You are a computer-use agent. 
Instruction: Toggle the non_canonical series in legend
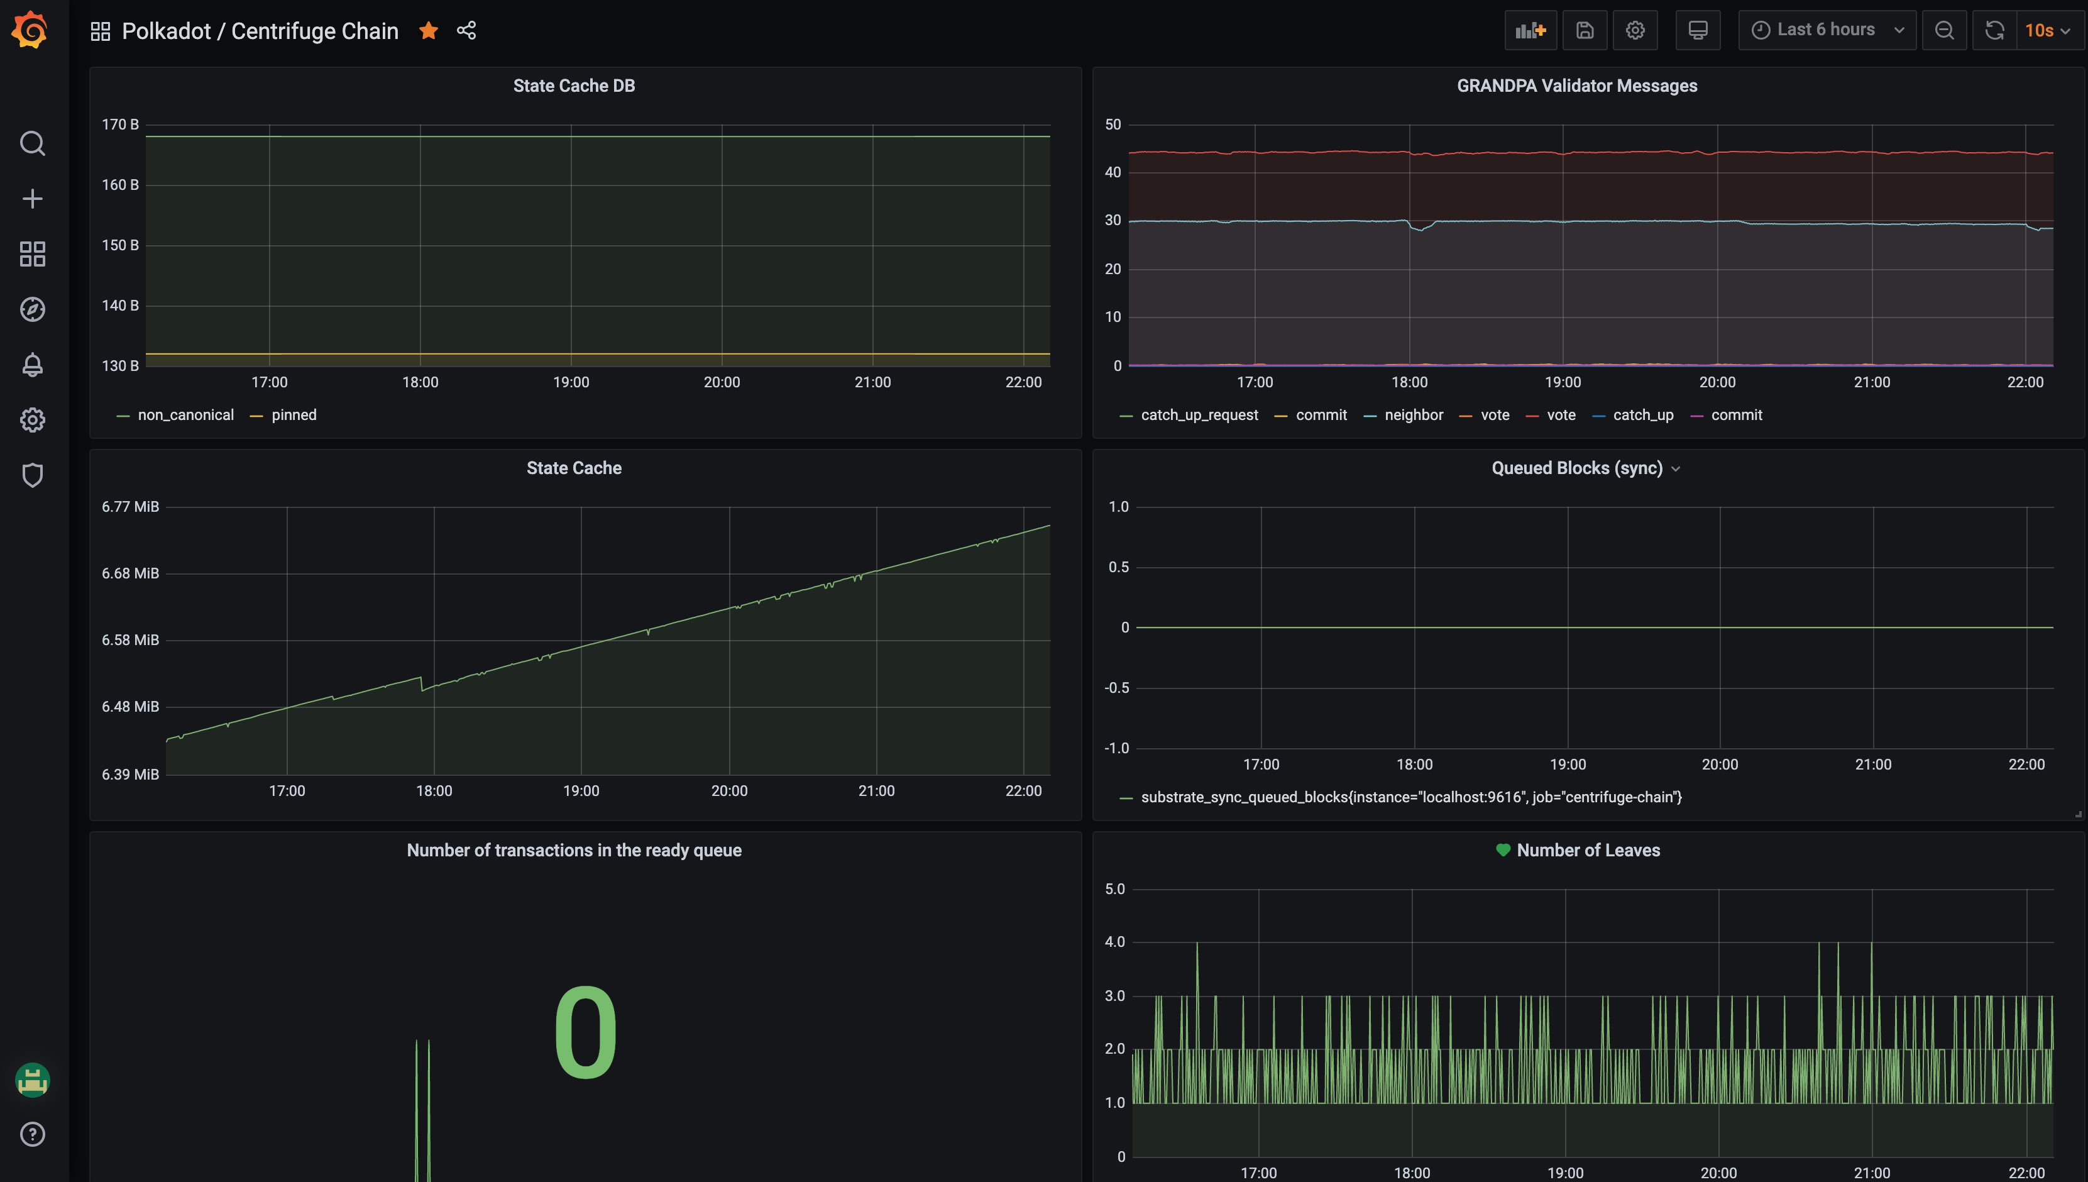[x=185, y=415]
